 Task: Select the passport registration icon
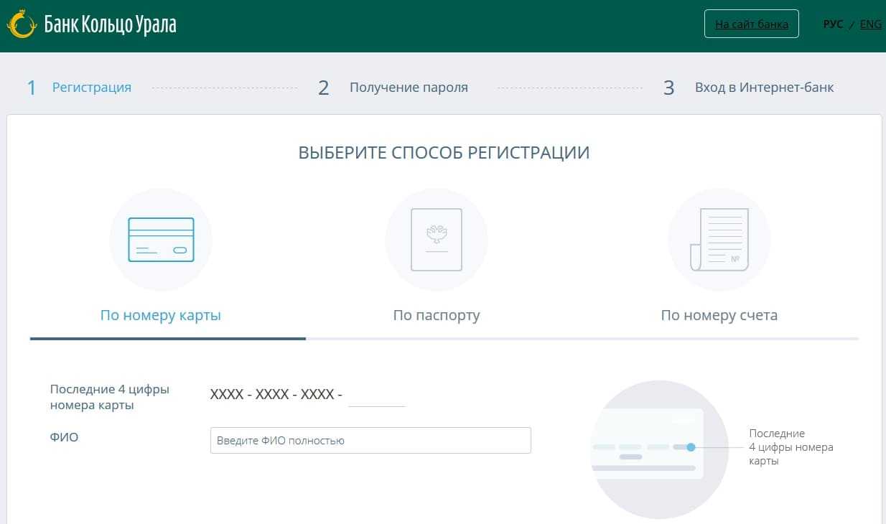pyautogui.click(x=437, y=239)
